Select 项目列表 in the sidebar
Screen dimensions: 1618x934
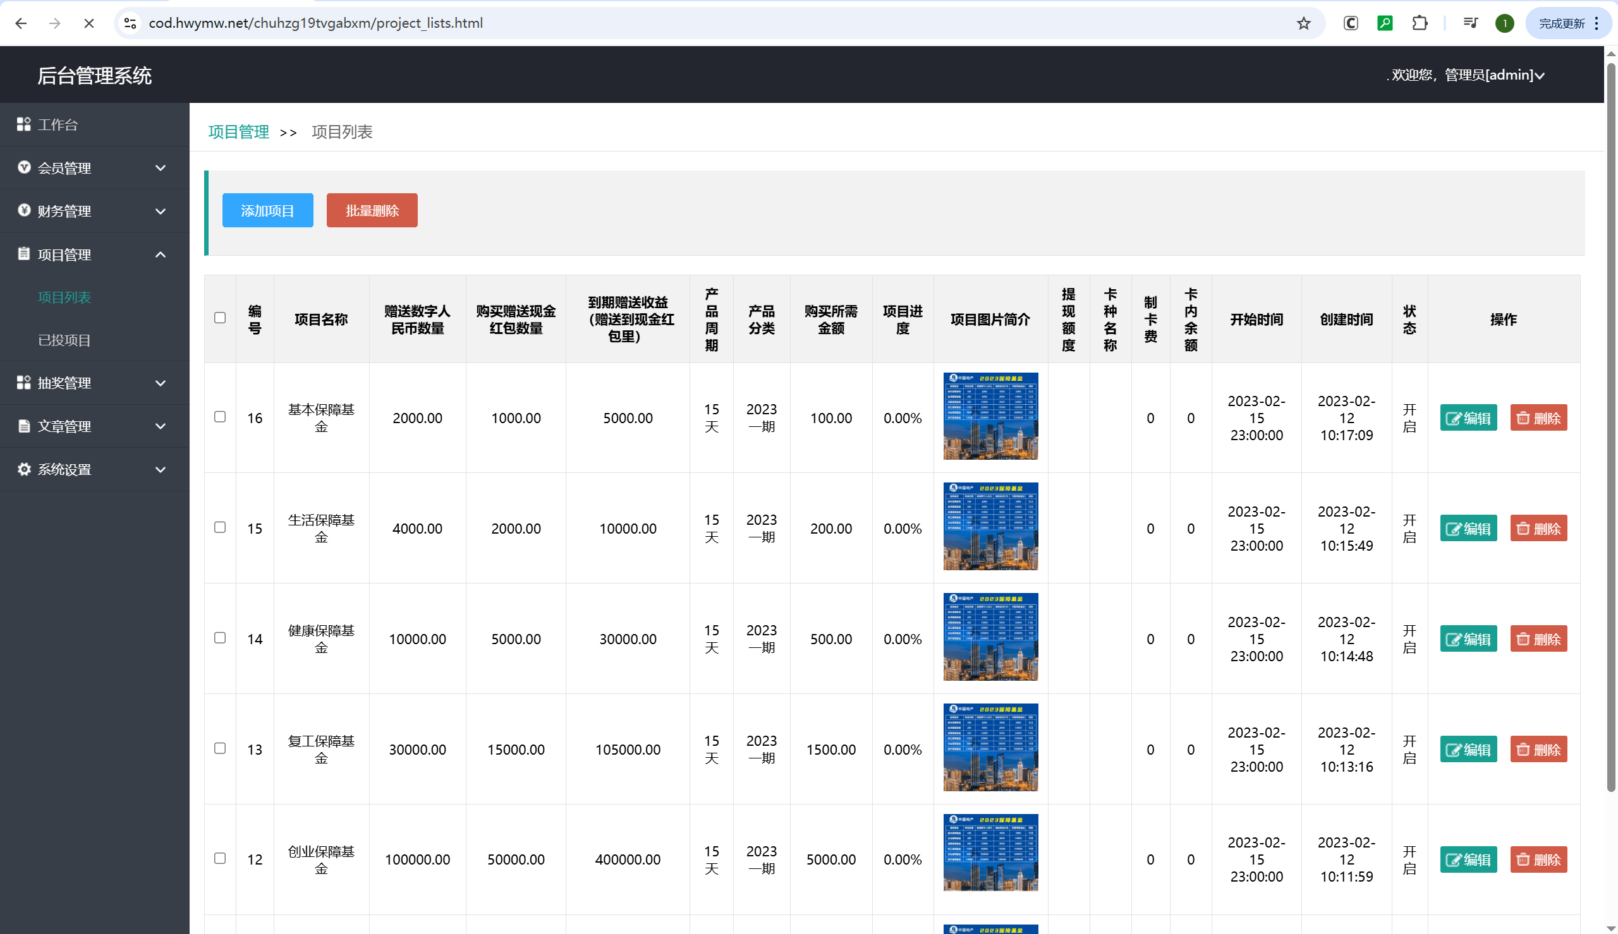tap(64, 297)
